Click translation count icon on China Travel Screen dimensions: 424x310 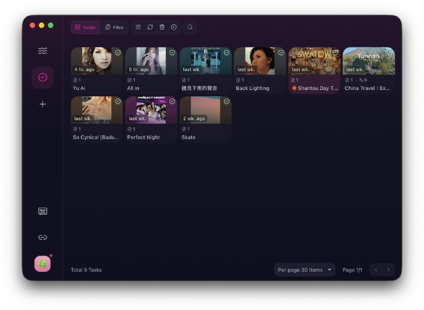361,80
